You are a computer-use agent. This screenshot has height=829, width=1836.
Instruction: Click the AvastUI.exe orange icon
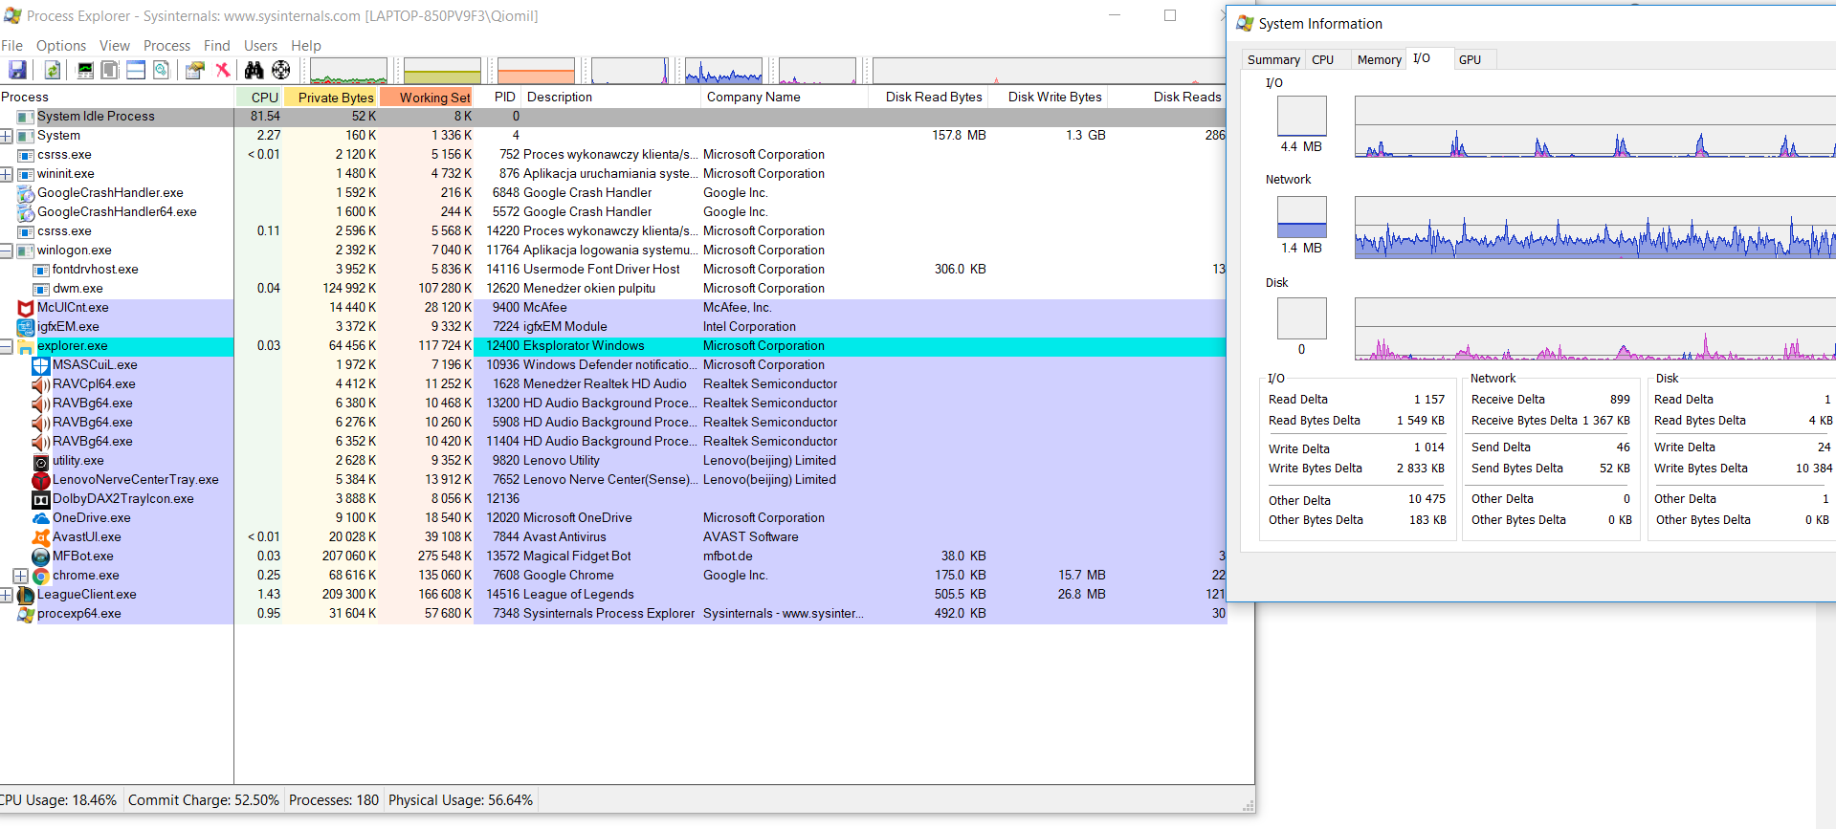pos(41,537)
